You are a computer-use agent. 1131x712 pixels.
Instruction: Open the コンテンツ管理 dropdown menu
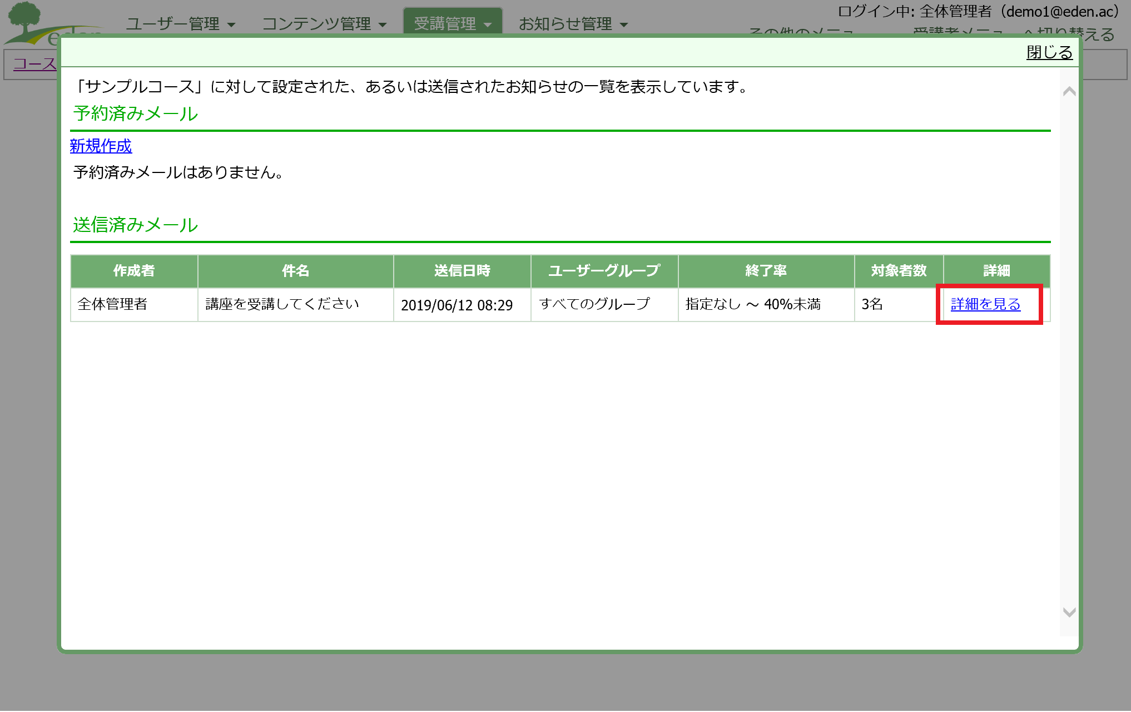(x=324, y=24)
